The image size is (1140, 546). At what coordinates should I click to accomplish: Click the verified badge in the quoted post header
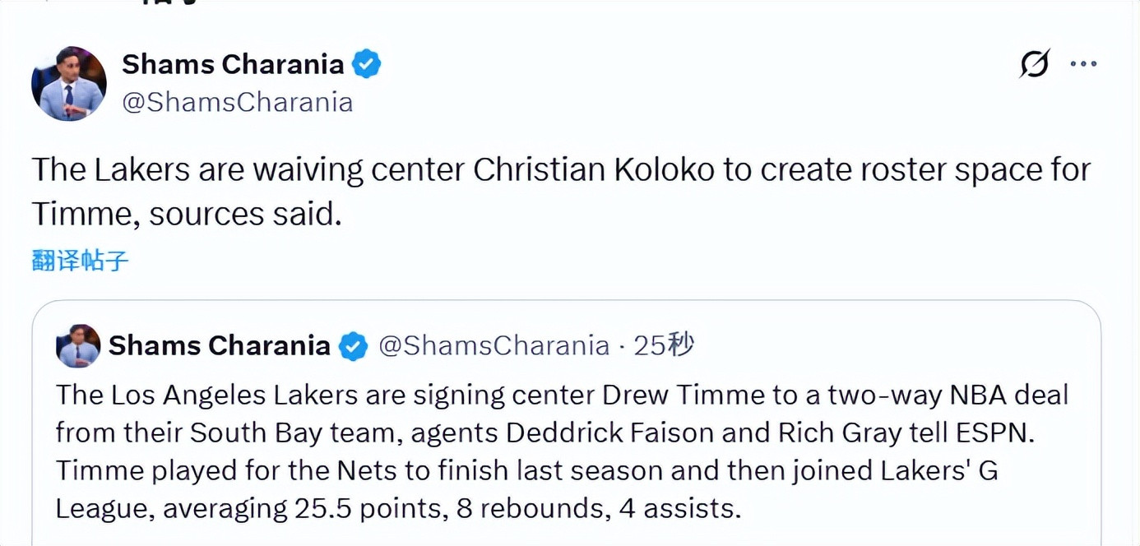[x=354, y=346]
